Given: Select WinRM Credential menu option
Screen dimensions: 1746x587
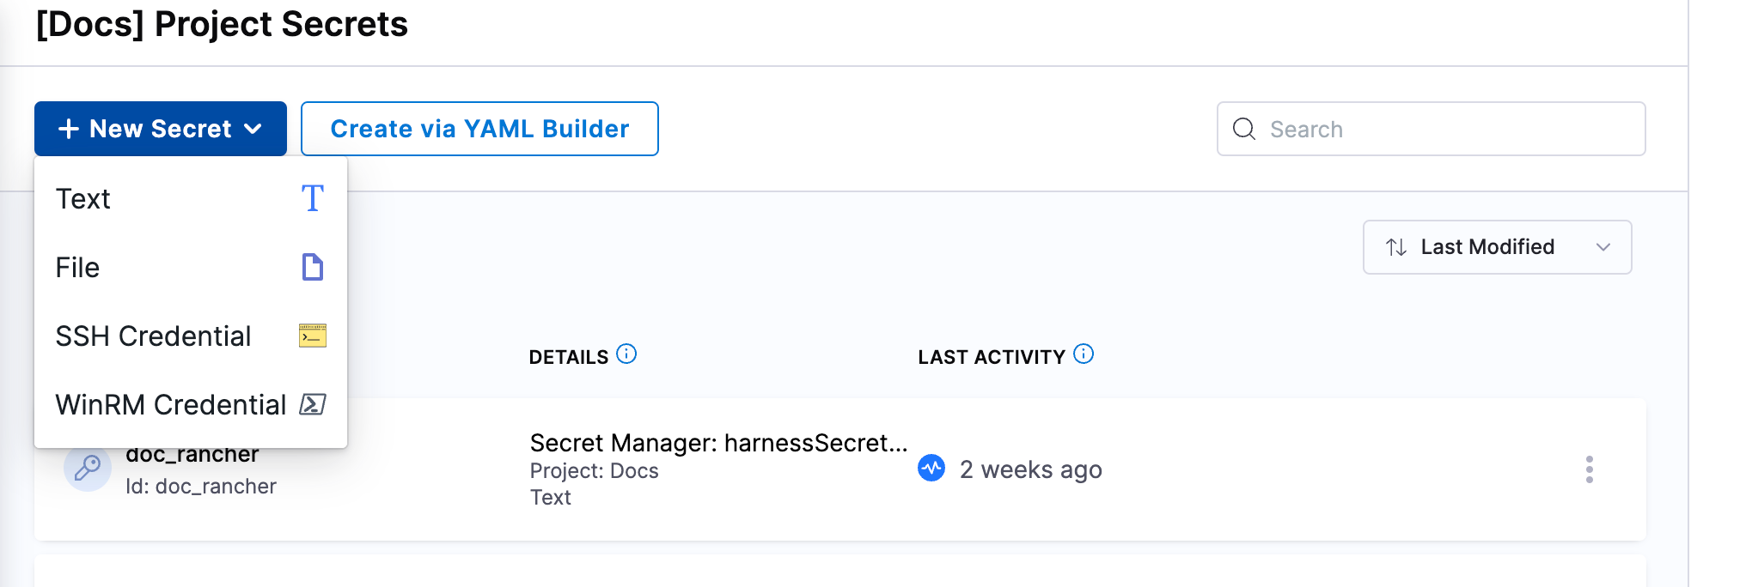Looking at the screenshot, I should [171, 405].
